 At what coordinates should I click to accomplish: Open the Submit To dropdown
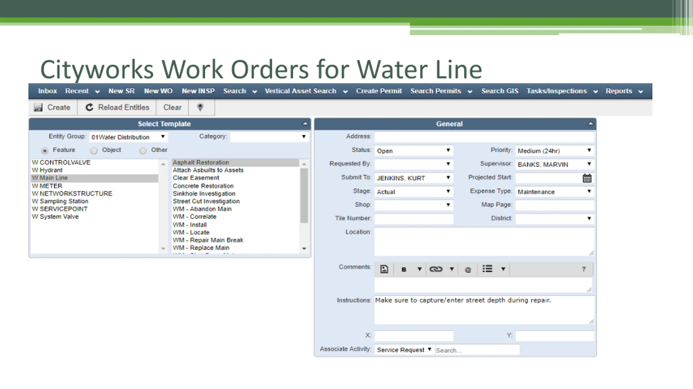414,178
